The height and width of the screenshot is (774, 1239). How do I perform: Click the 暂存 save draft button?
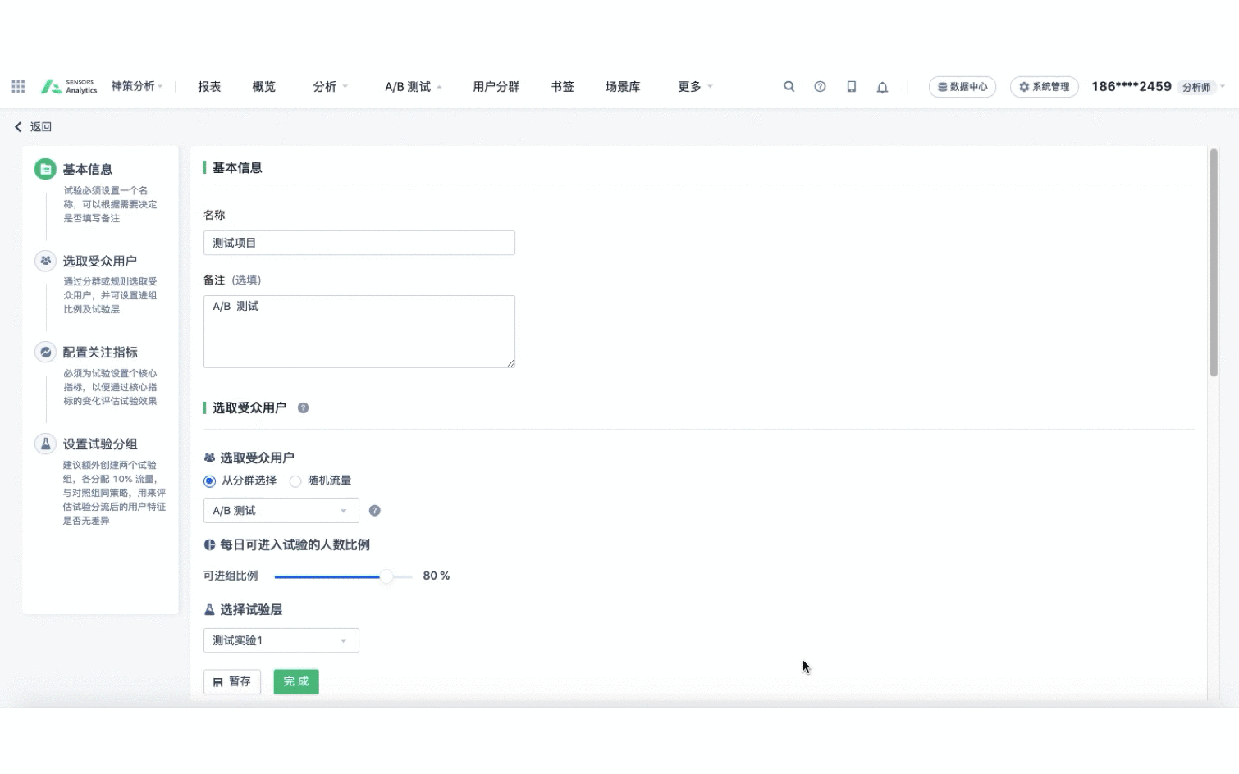(x=232, y=682)
